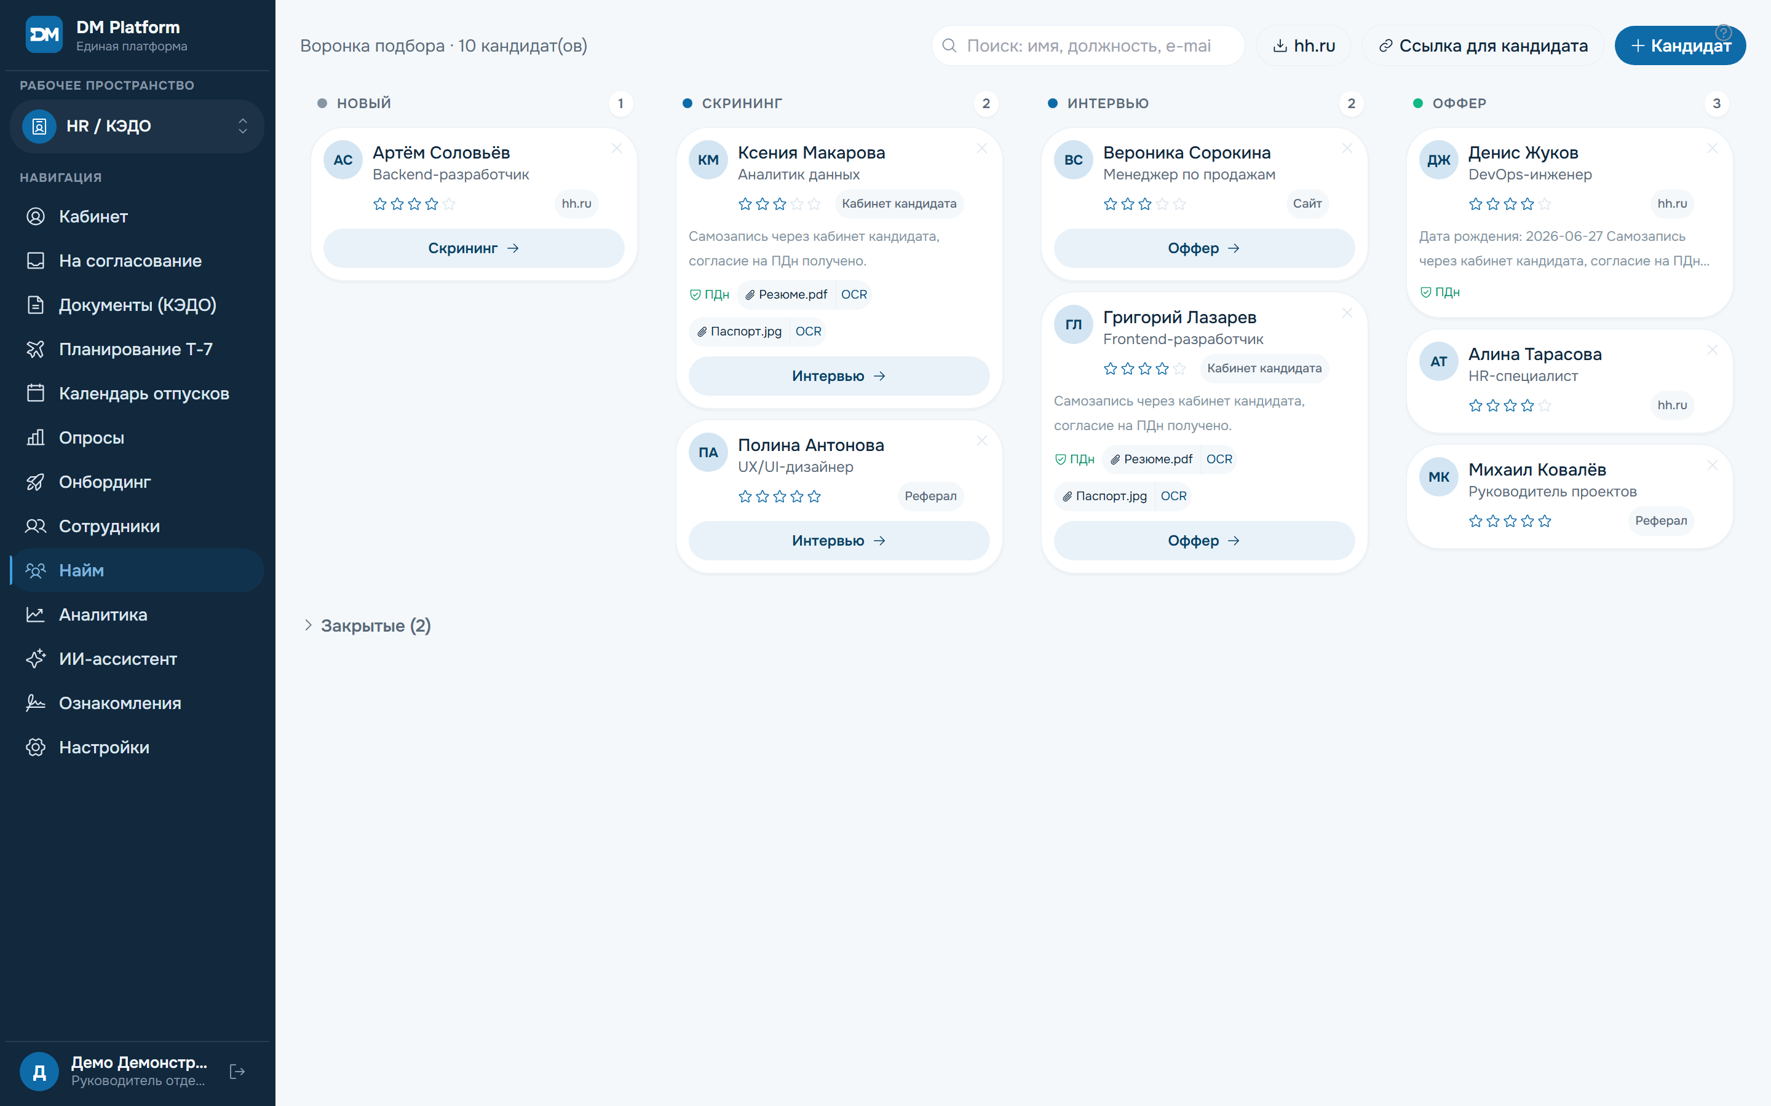
Task: Move Вероника Сорокина to Оффер
Action: pos(1204,248)
